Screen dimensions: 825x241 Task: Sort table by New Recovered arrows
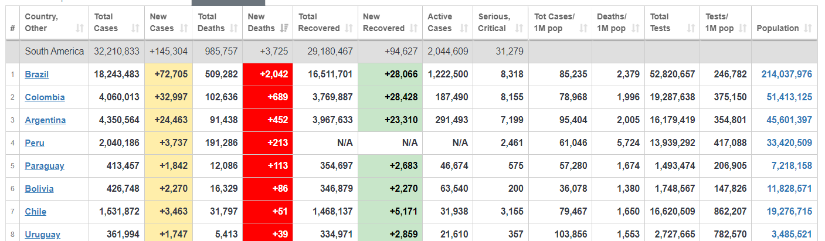413,28
